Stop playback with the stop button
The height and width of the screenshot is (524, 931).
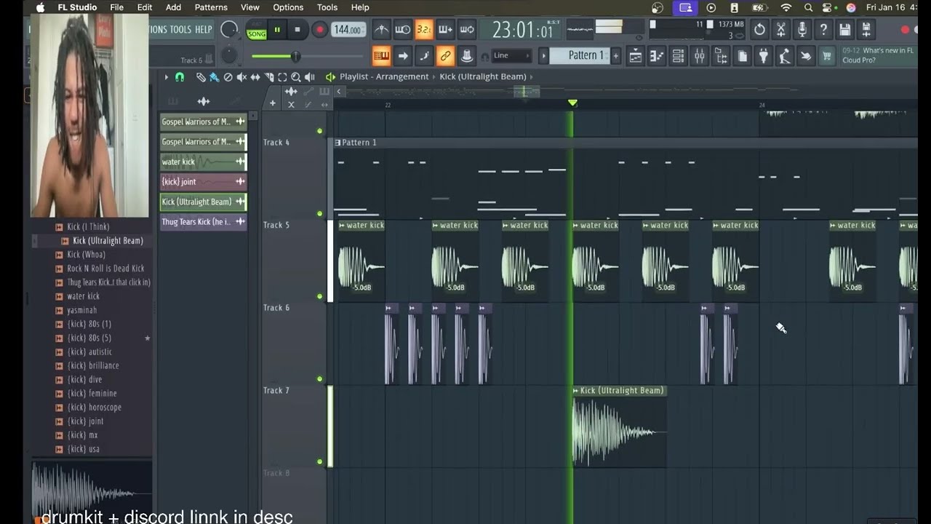click(x=297, y=30)
